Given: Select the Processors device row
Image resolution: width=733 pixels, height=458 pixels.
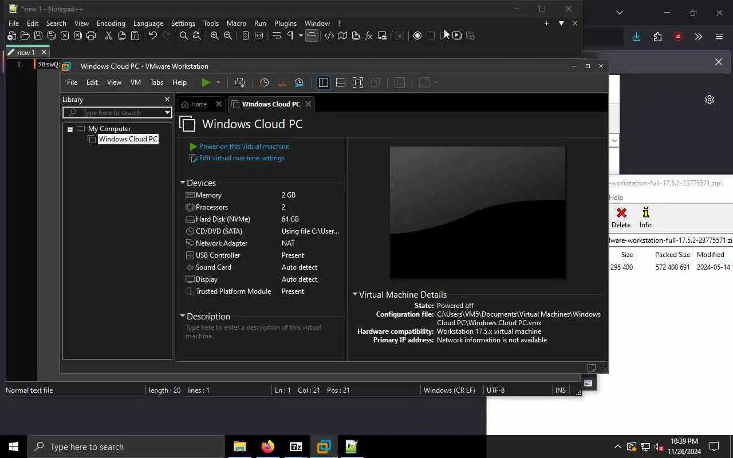Looking at the screenshot, I should pos(263,207).
